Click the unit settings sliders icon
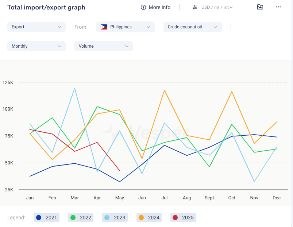This screenshot has width=293, height=227. 195,7
